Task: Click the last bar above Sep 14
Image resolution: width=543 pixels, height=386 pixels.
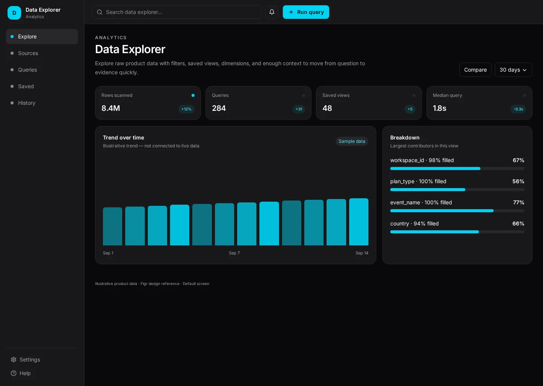Action: point(359,222)
